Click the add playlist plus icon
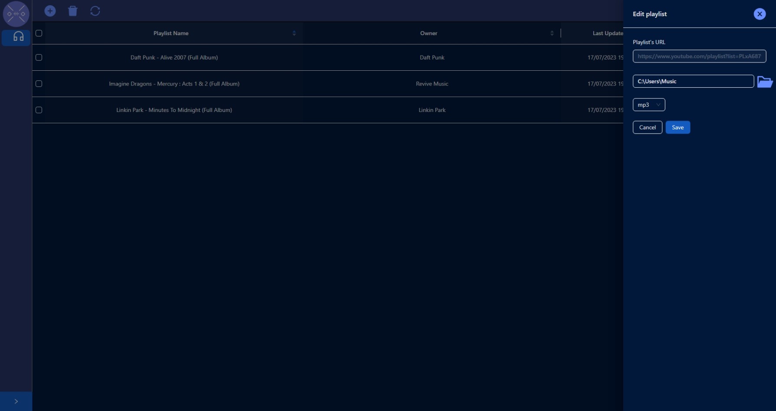Image resolution: width=776 pixels, height=411 pixels. (x=50, y=11)
